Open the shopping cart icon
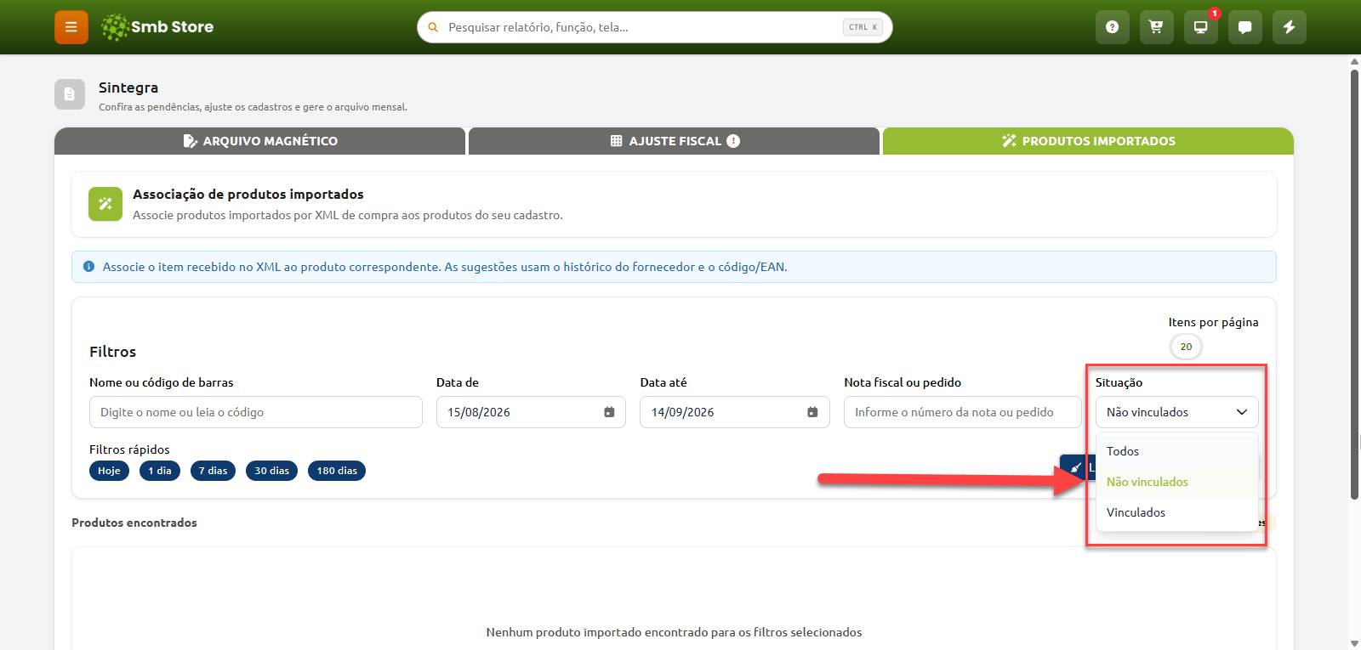Image resolution: width=1361 pixels, height=650 pixels. click(x=1156, y=27)
